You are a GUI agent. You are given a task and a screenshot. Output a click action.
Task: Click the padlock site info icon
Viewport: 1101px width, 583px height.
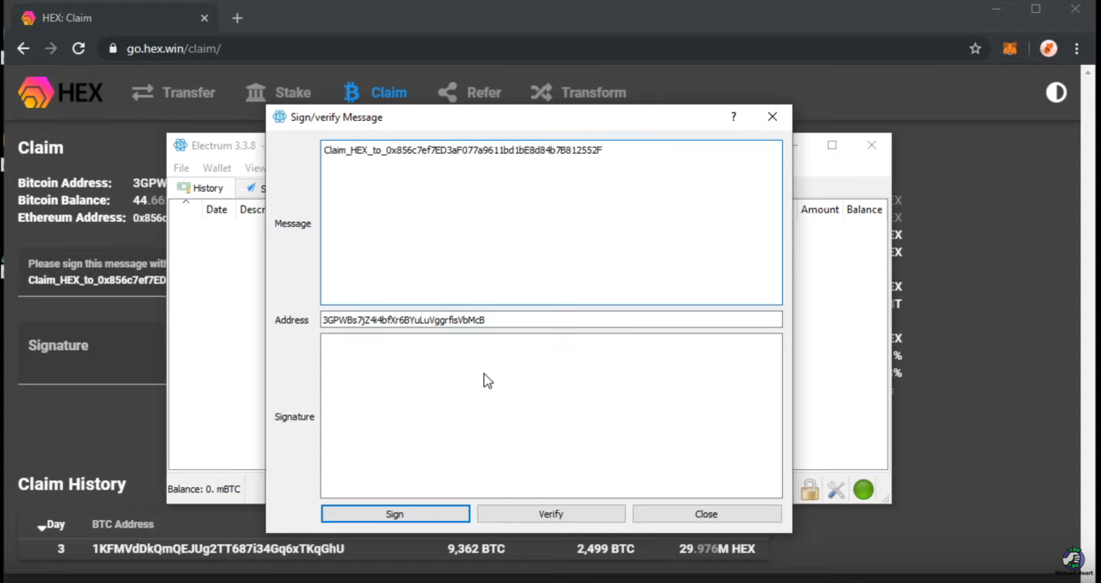click(x=112, y=48)
